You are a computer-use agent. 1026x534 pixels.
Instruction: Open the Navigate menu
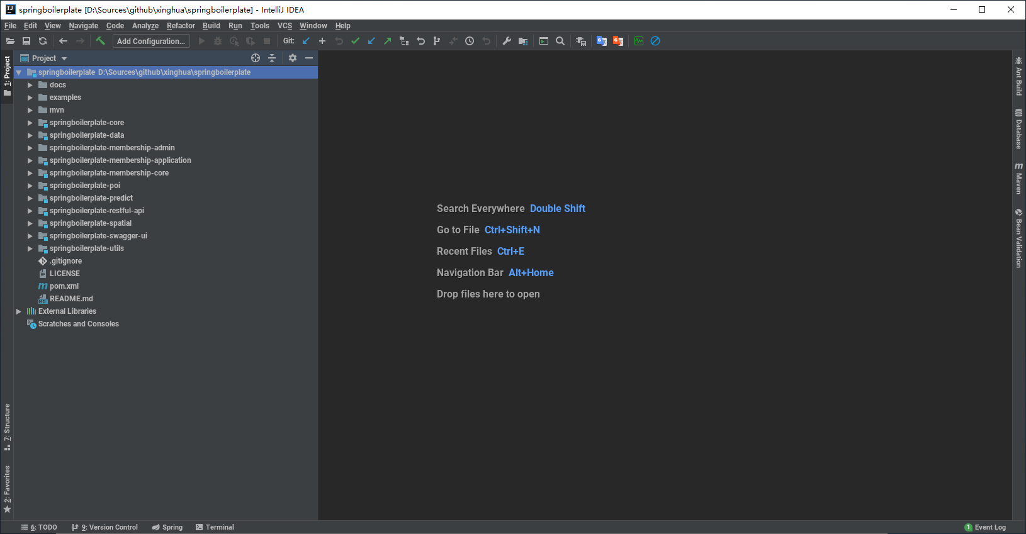point(84,26)
